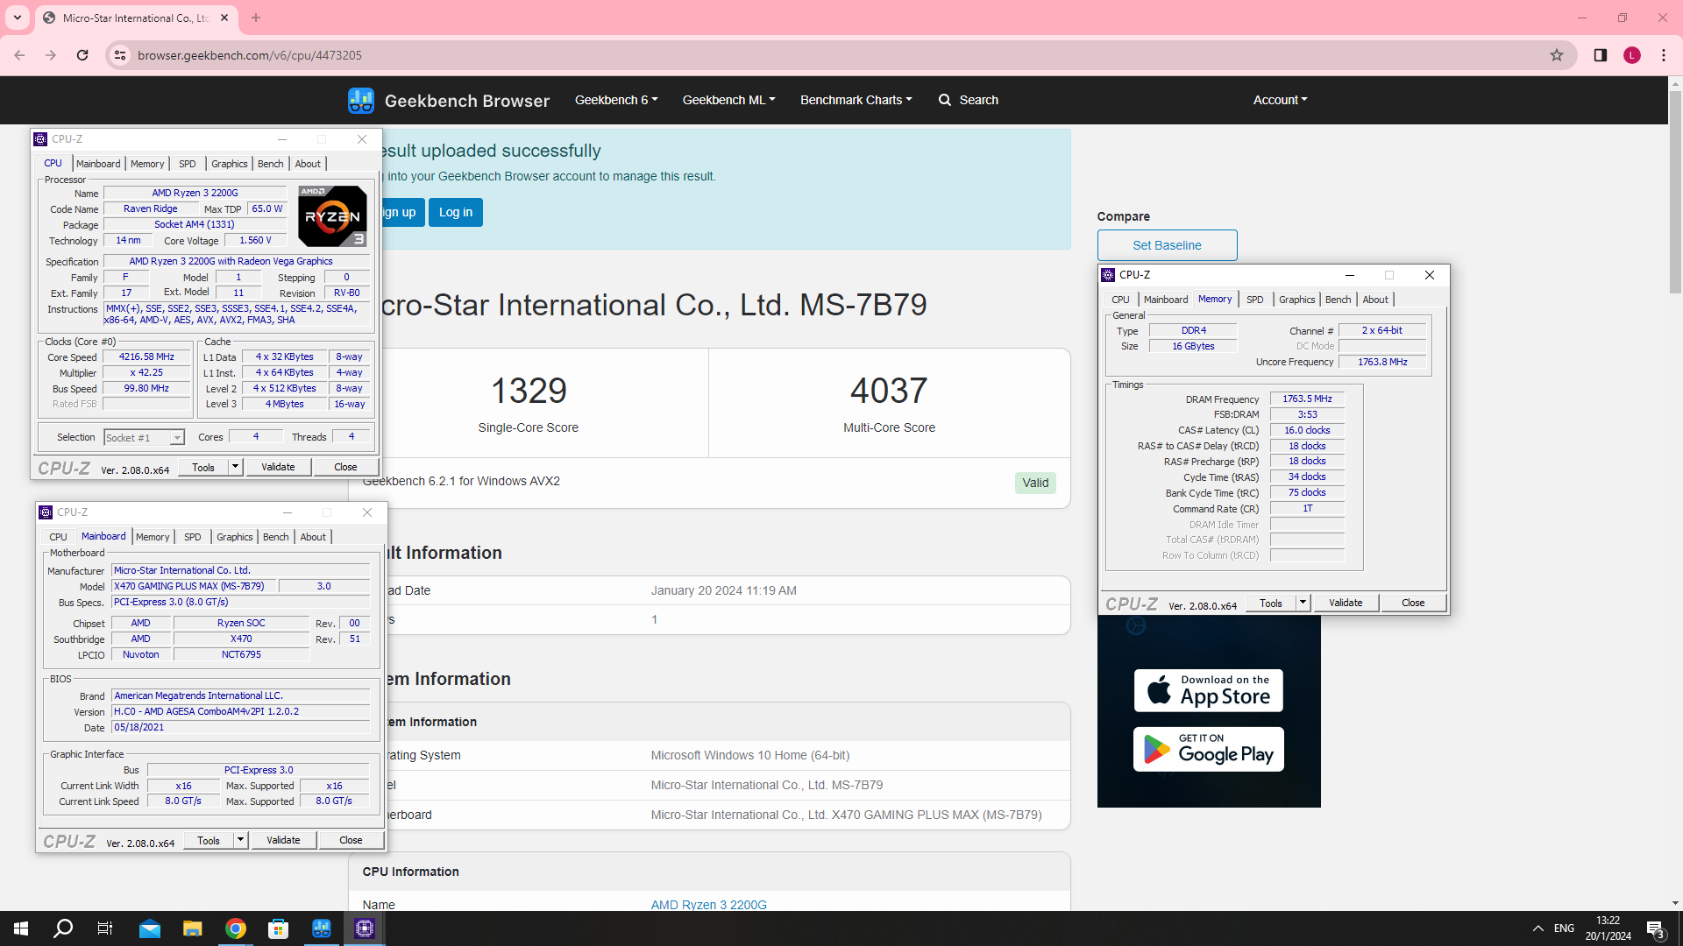Click the Ryzen 3 logo in CPU-Z
1683x946 pixels.
click(x=332, y=215)
